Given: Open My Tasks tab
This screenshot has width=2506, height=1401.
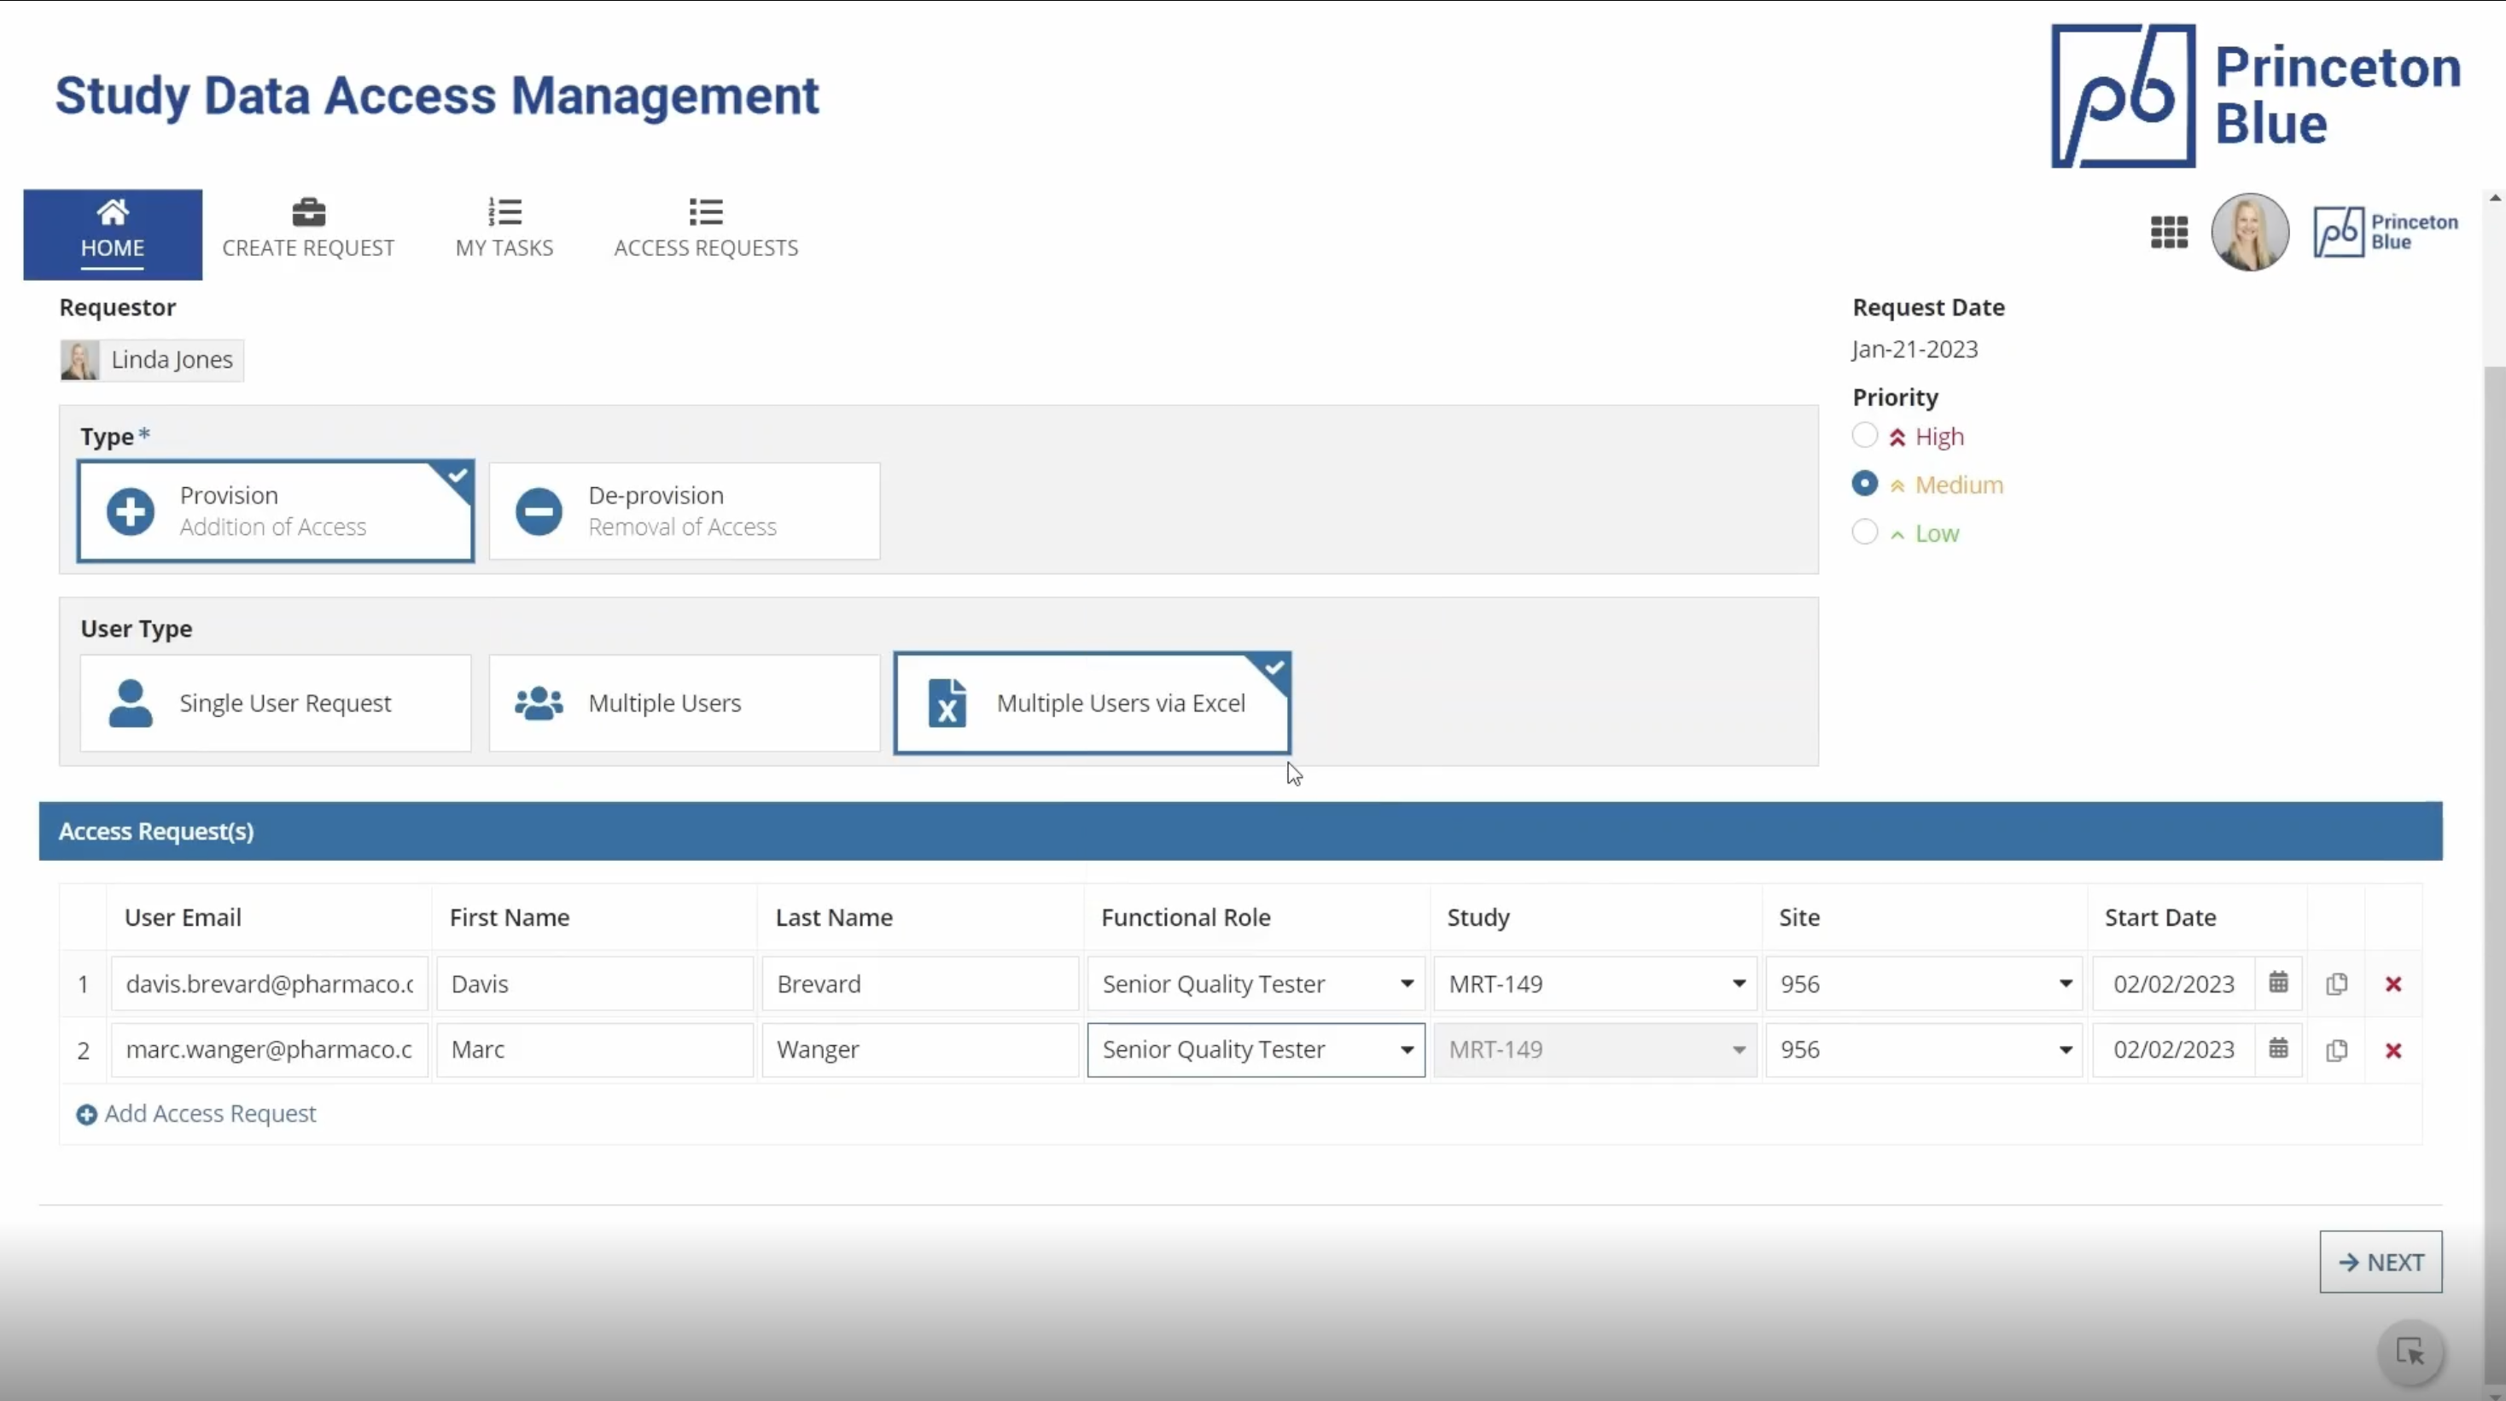Looking at the screenshot, I should point(504,230).
